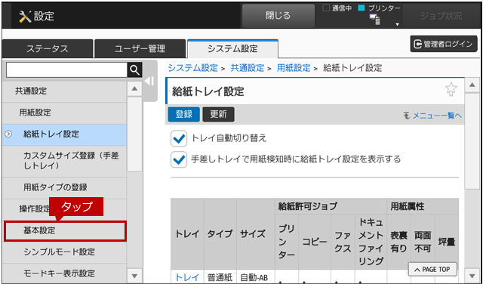Click the 表裏有り column header
Viewport: 483px width, 284px height.
(399, 242)
